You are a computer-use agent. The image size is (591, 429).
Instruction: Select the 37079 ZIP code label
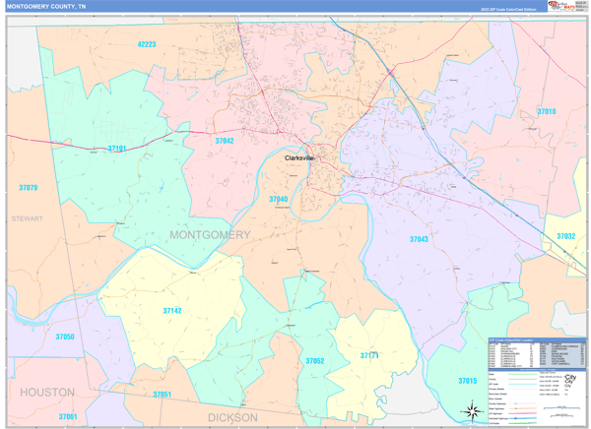click(29, 187)
